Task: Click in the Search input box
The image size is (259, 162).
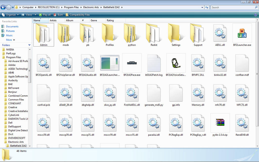Action: pyautogui.click(x=232, y=7)
